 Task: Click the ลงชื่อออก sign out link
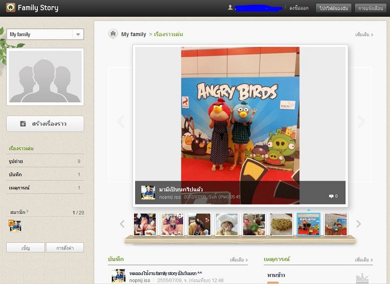pyautogui.click(x=299, y=8)
